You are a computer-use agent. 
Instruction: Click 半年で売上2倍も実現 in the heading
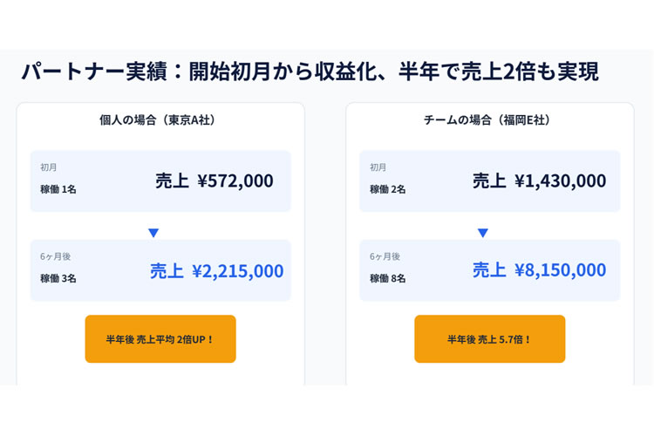click(x=499, y=72)
